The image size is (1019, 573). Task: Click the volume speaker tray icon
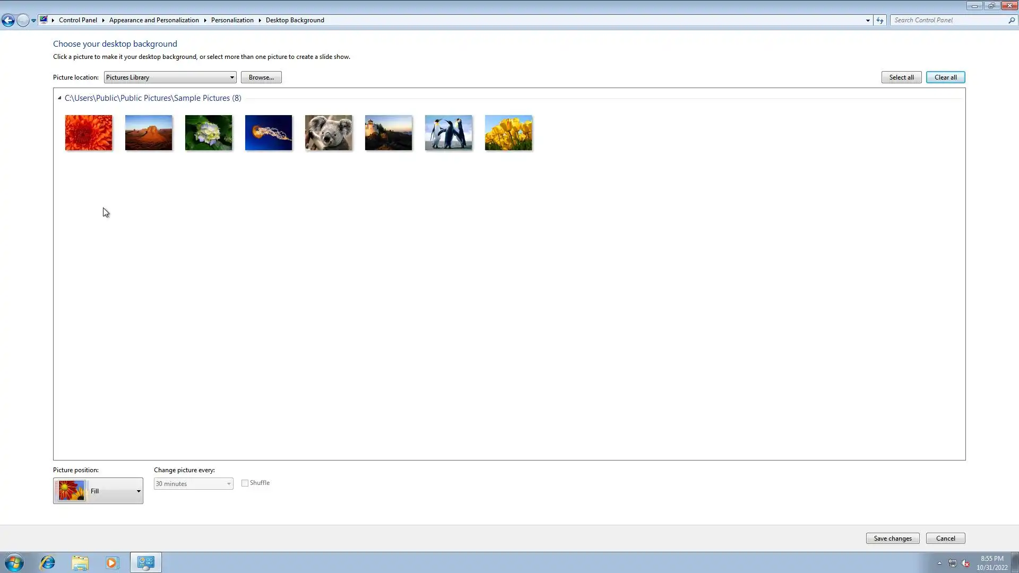965,563
